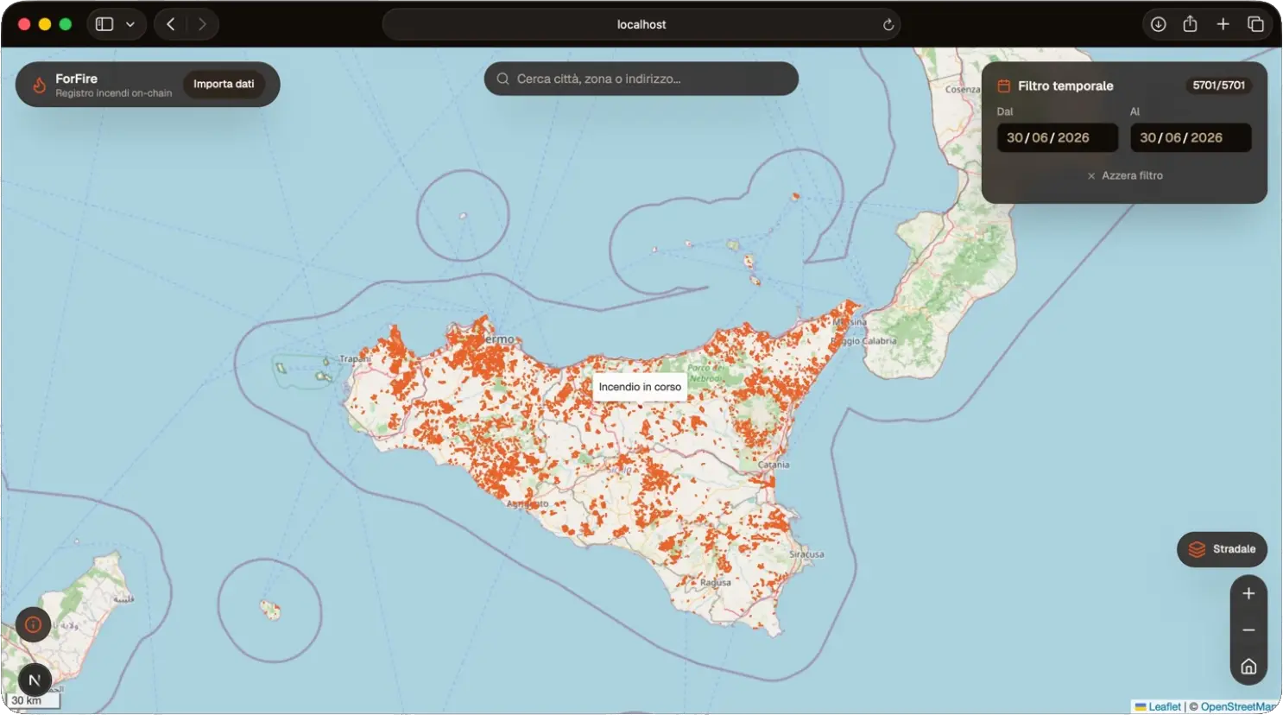Click the Filtro temporale panel title

coord(1065,85)
